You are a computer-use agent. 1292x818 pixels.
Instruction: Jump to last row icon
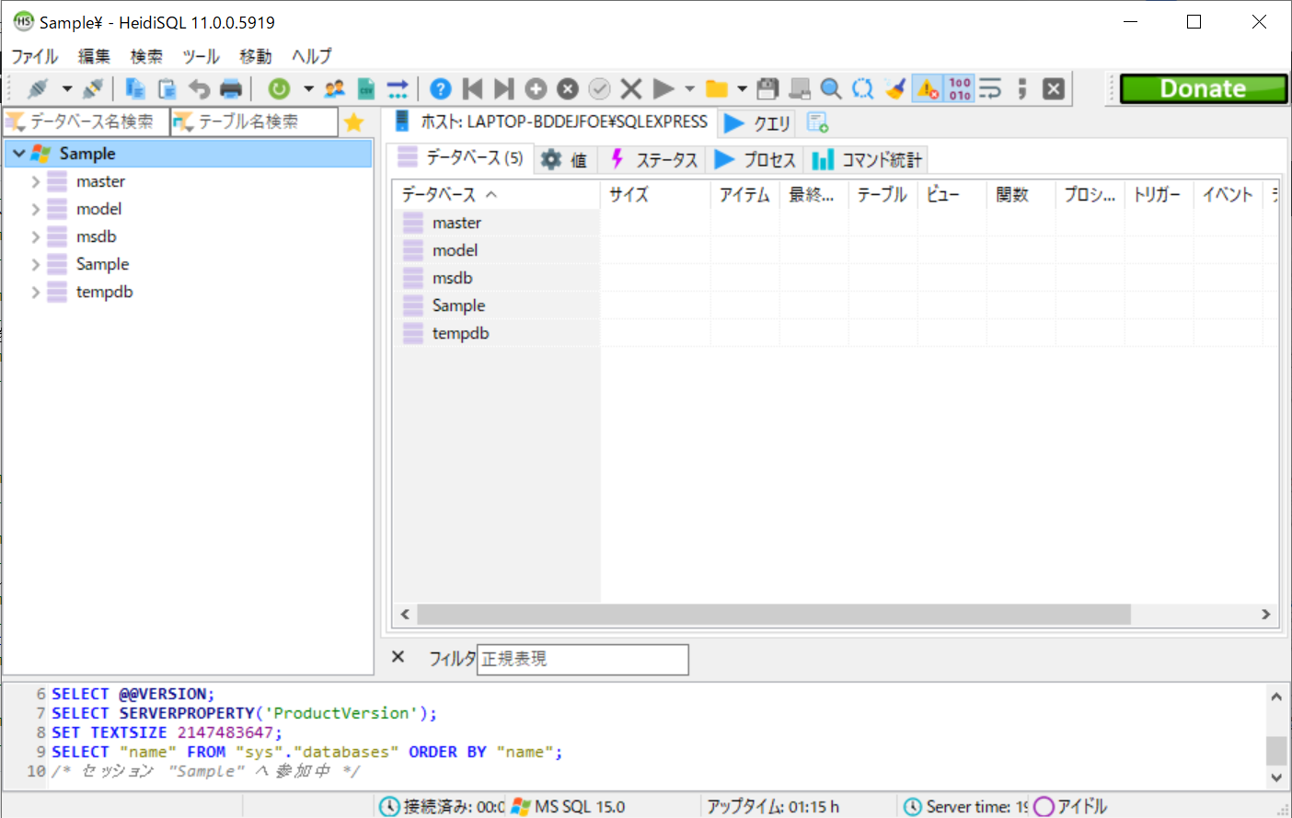pyautogui.click(x=503, y=88)
